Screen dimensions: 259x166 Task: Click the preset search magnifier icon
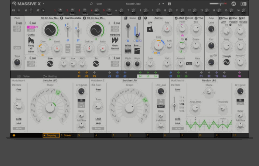91,4
